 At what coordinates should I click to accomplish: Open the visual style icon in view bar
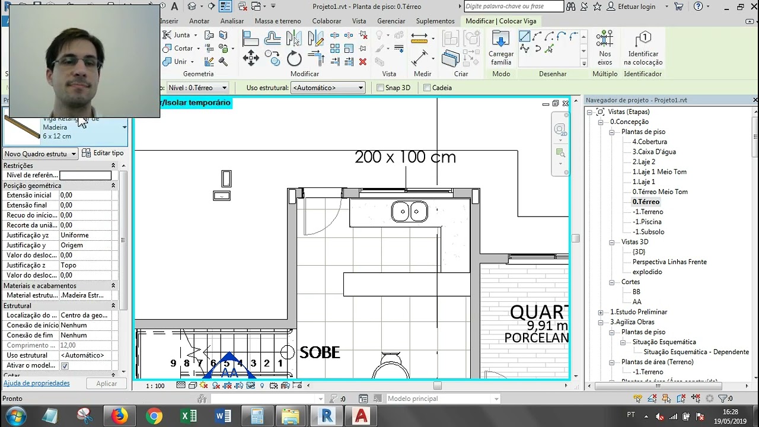pyautogui.click(x=193, y=385)
